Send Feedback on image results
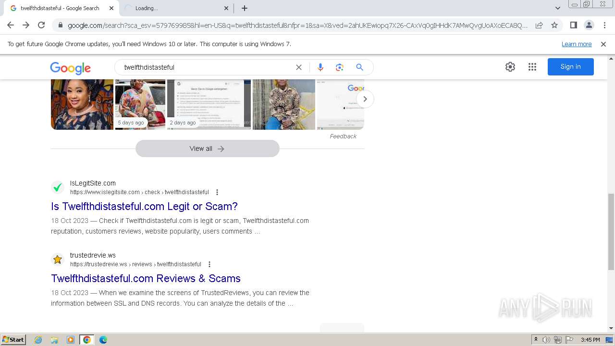 click(343, 136)
